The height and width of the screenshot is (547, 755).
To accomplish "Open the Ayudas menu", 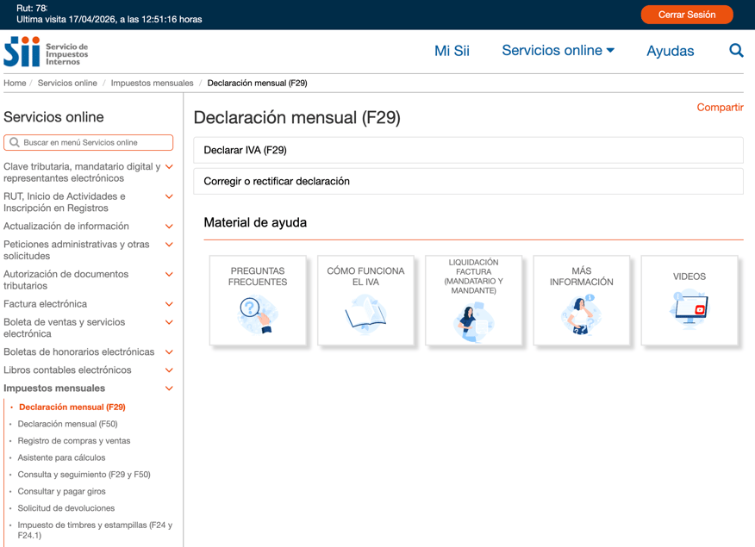I will pyautogui.click(x=670, y=51).
